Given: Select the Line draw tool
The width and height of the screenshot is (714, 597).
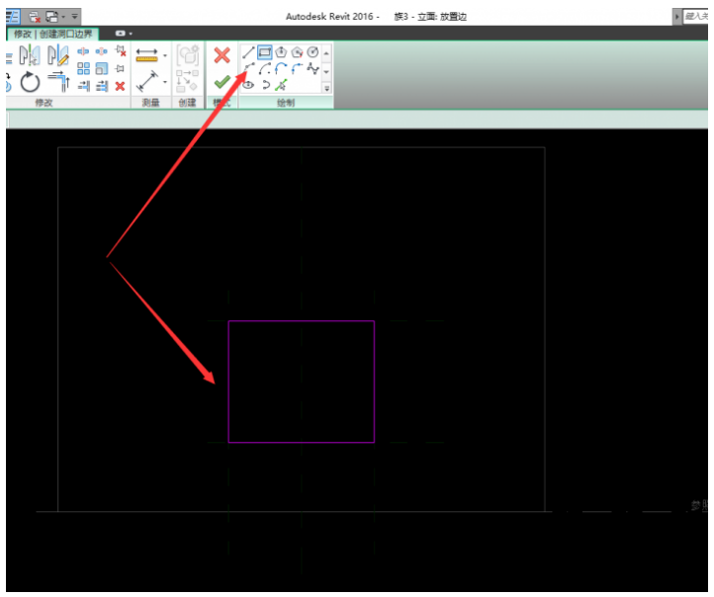Looking at the screenshot, I should pyautogui.click(x=248, y=52).
